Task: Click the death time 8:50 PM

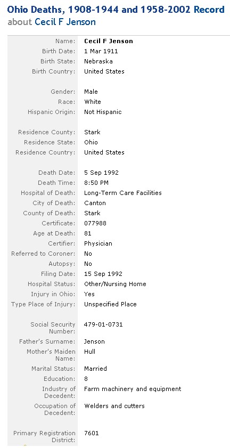Action: coord(96,183)
